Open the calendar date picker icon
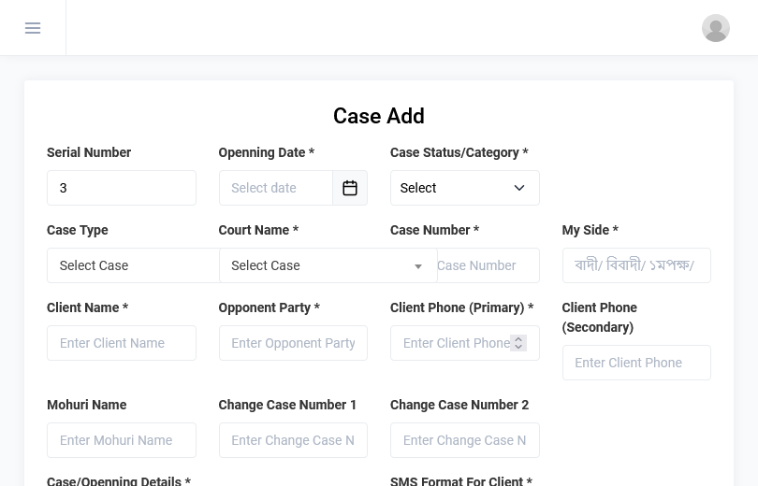Image resolution: width=758 pixels, height=486 pixels. 350,188
